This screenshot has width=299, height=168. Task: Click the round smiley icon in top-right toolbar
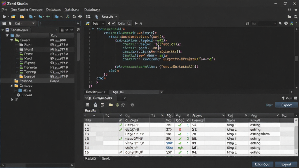pyautogui.click(x=286, y=23)
